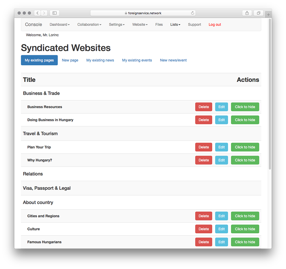Click the foreignservice.network address bar
The height and width of the screenshot is (269, 286).
[143, 13]
